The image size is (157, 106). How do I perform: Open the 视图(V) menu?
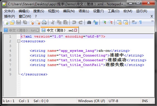(54, 11)
